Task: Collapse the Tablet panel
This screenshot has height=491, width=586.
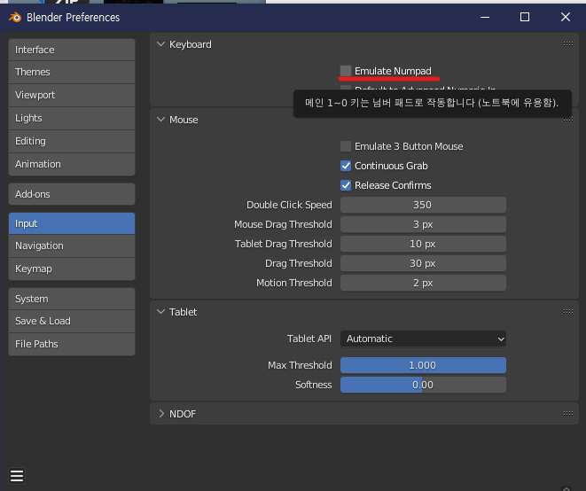Action: (160, 312)
